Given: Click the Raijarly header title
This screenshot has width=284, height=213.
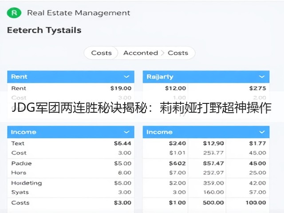Looking at the screenshot, I should point(160,77).
